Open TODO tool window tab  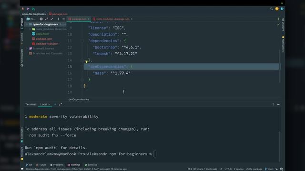[x=41, y=165]
